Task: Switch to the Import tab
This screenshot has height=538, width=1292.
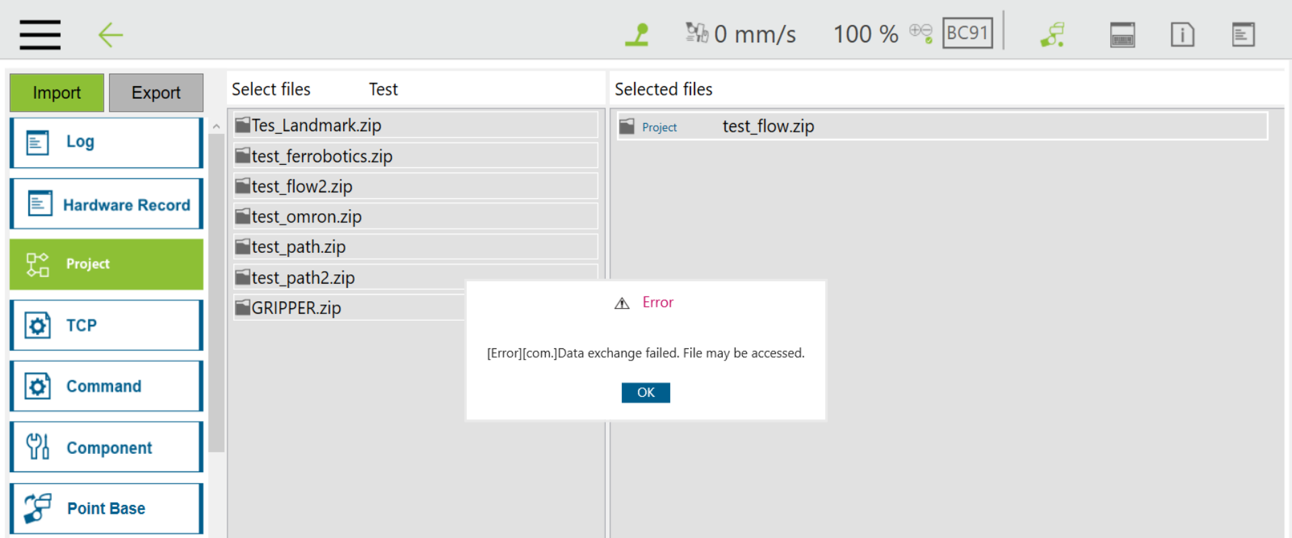Action: [57, 93]
